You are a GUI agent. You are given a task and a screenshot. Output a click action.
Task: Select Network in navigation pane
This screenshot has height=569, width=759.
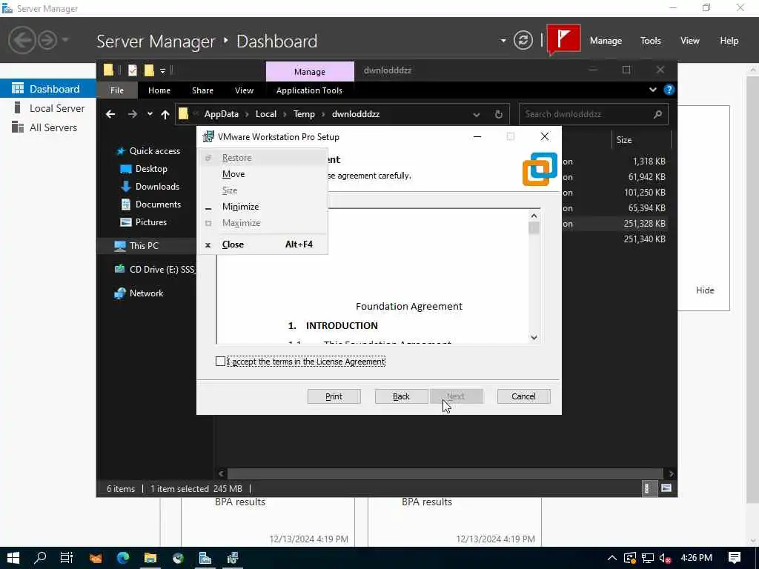[x=146, y=293]
